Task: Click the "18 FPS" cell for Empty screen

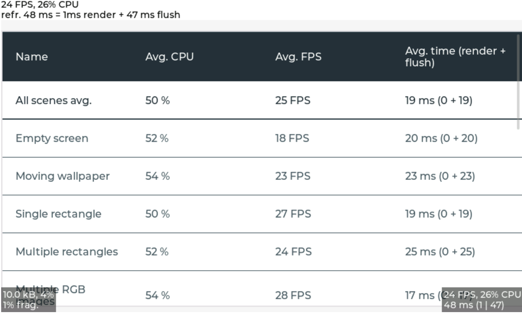Action: [x=292, y=138]
